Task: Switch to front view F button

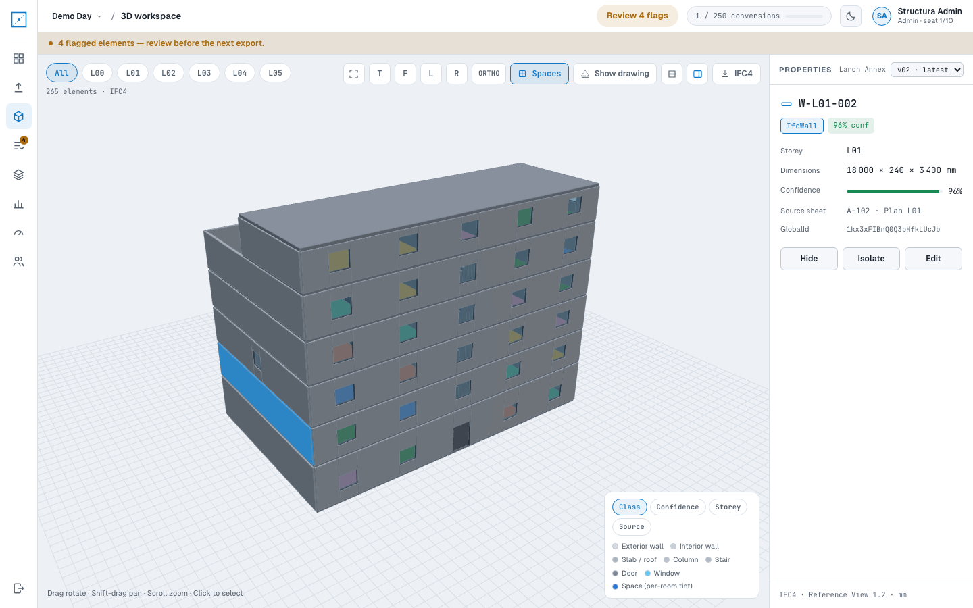Action: 405,74
